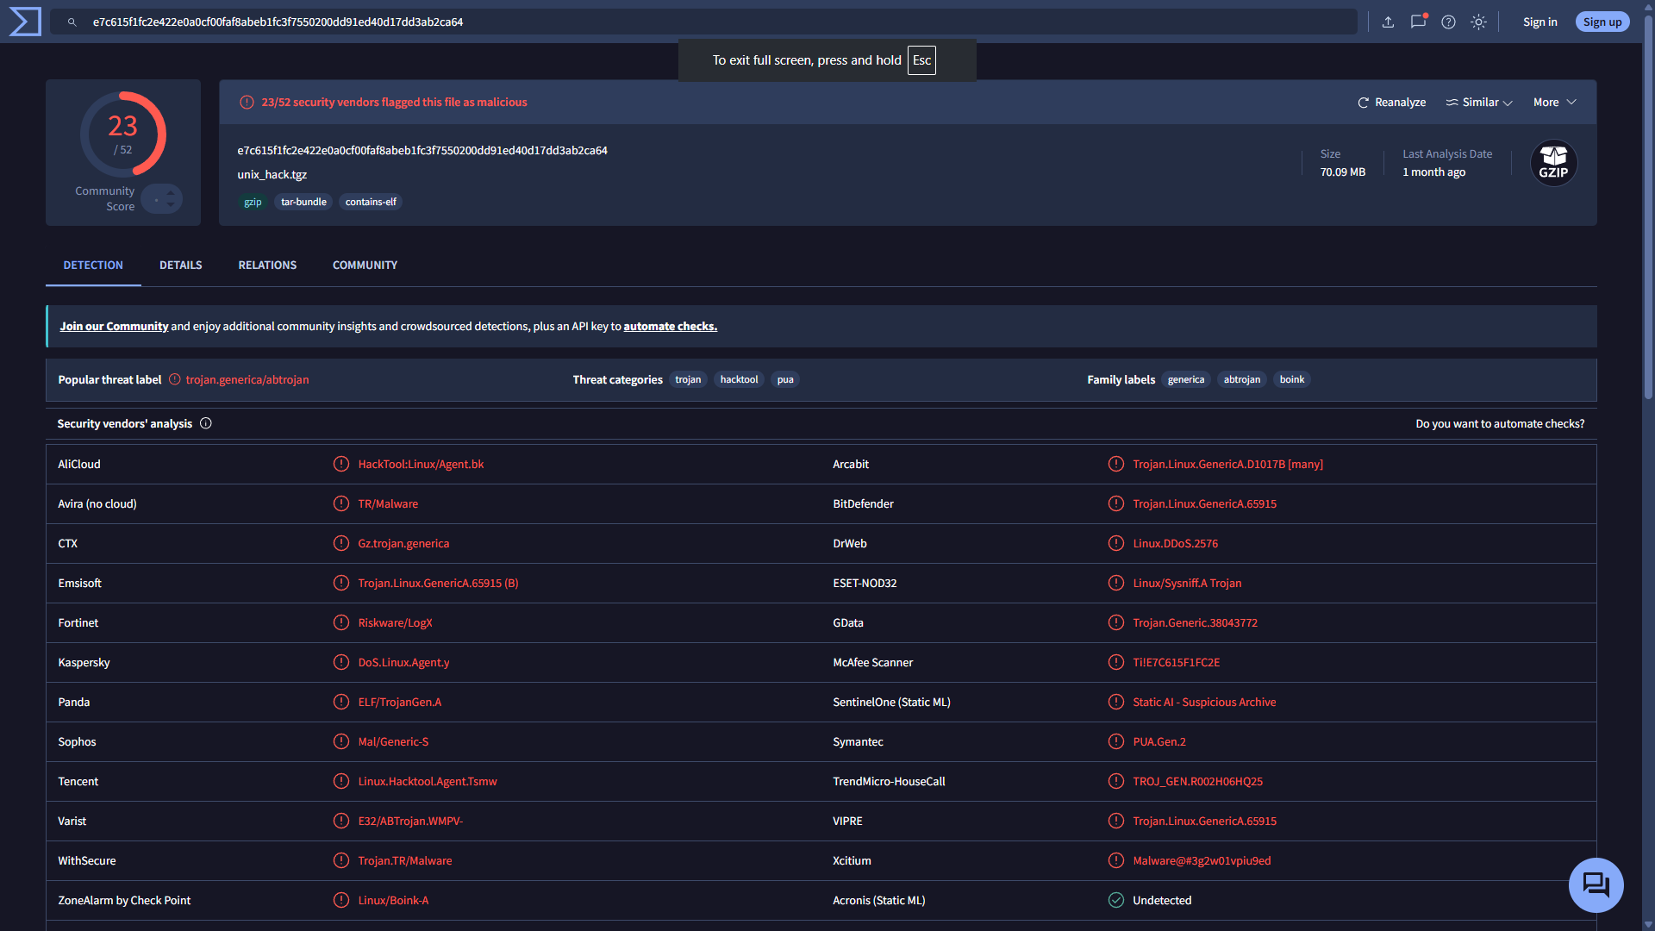Viewport: 1655px width, 931px height.
Task: Click the file name unix_hack.tgz
Action: click(272, 174)
